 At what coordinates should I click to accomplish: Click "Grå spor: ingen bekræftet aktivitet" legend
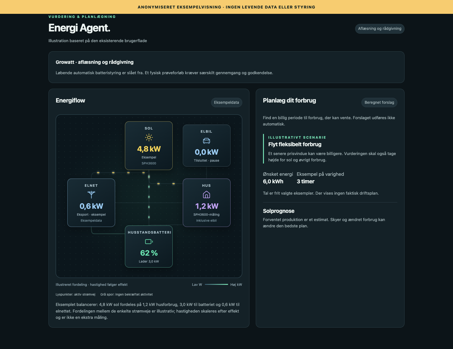126,295
